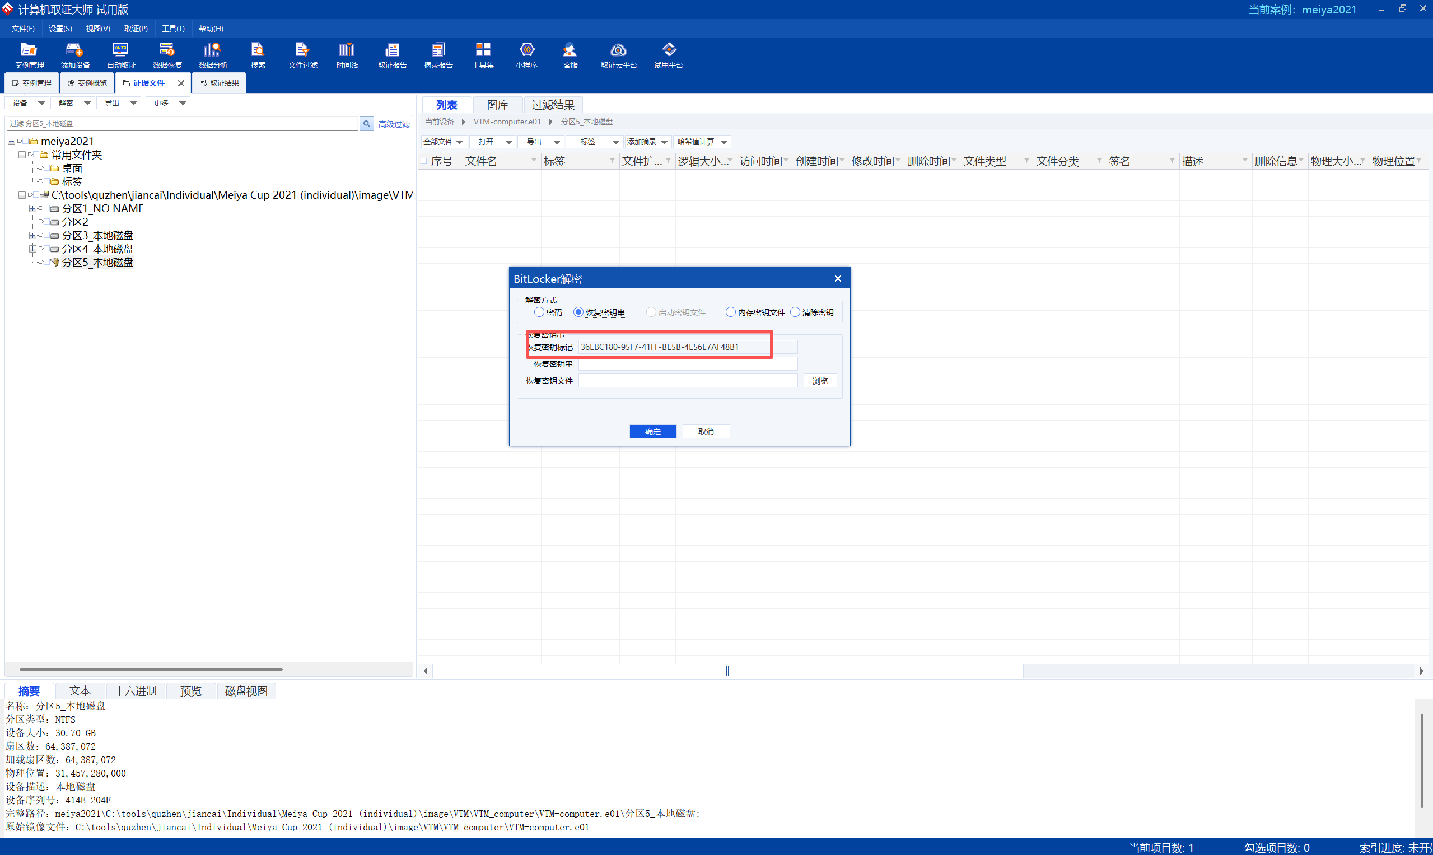Choose the 清除密钥 radio option
1433x855 pixels.
pos(795,312)
